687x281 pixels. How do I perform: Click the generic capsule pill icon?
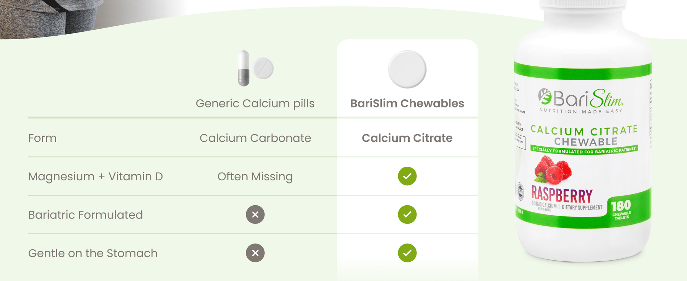click(x=244, y=68)
